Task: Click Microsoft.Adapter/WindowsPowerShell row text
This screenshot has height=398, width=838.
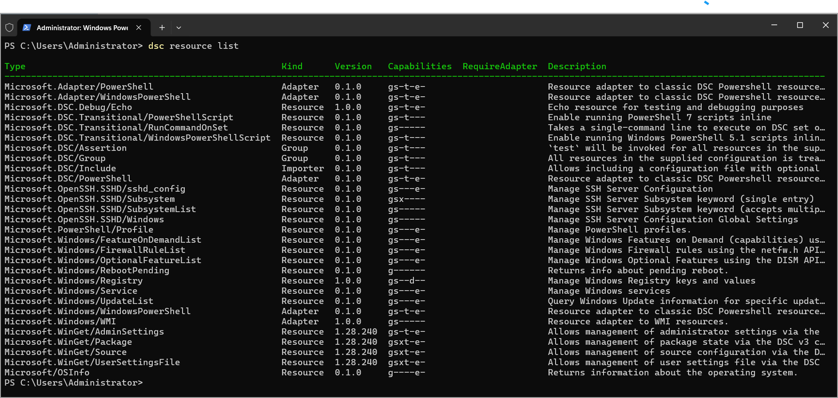Action: point(97,97)
